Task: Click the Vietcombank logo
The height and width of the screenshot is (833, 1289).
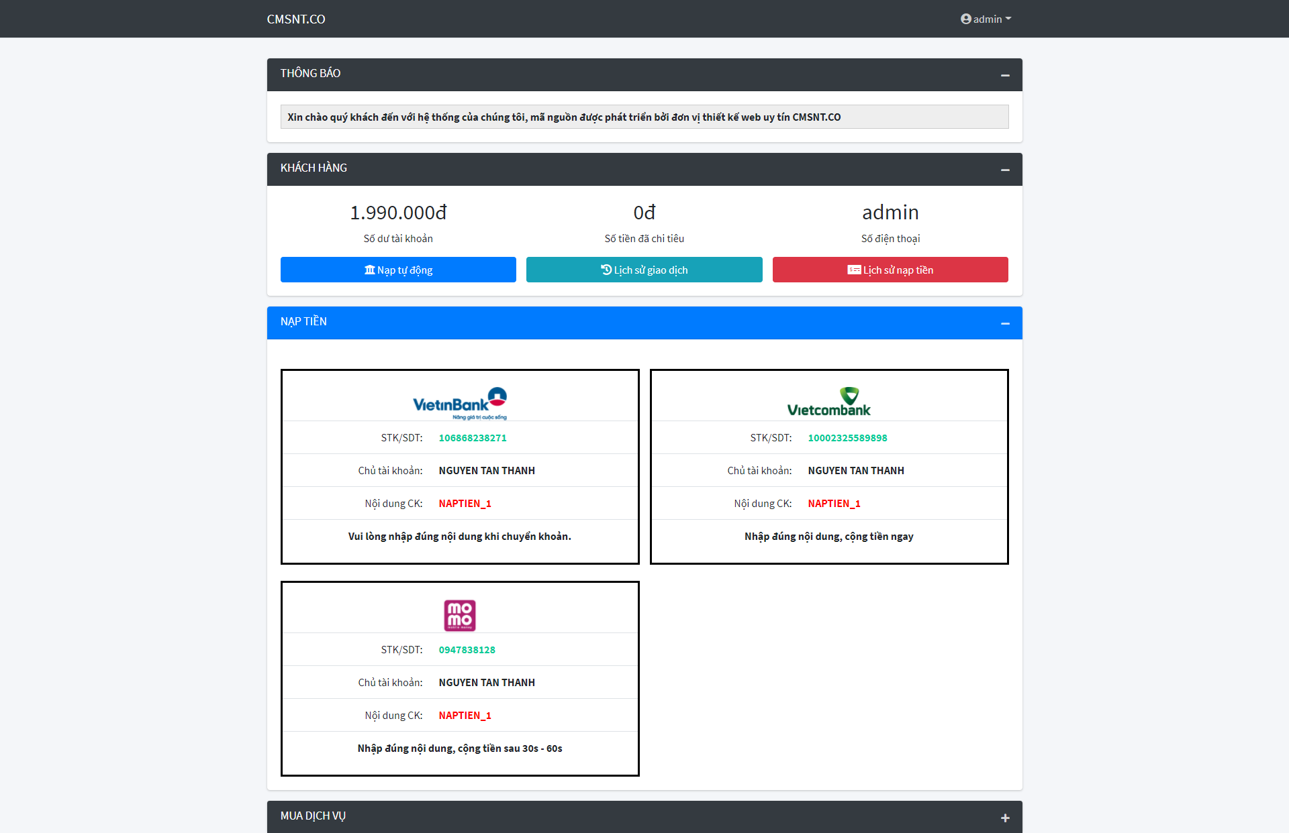Action: [828, 402]
